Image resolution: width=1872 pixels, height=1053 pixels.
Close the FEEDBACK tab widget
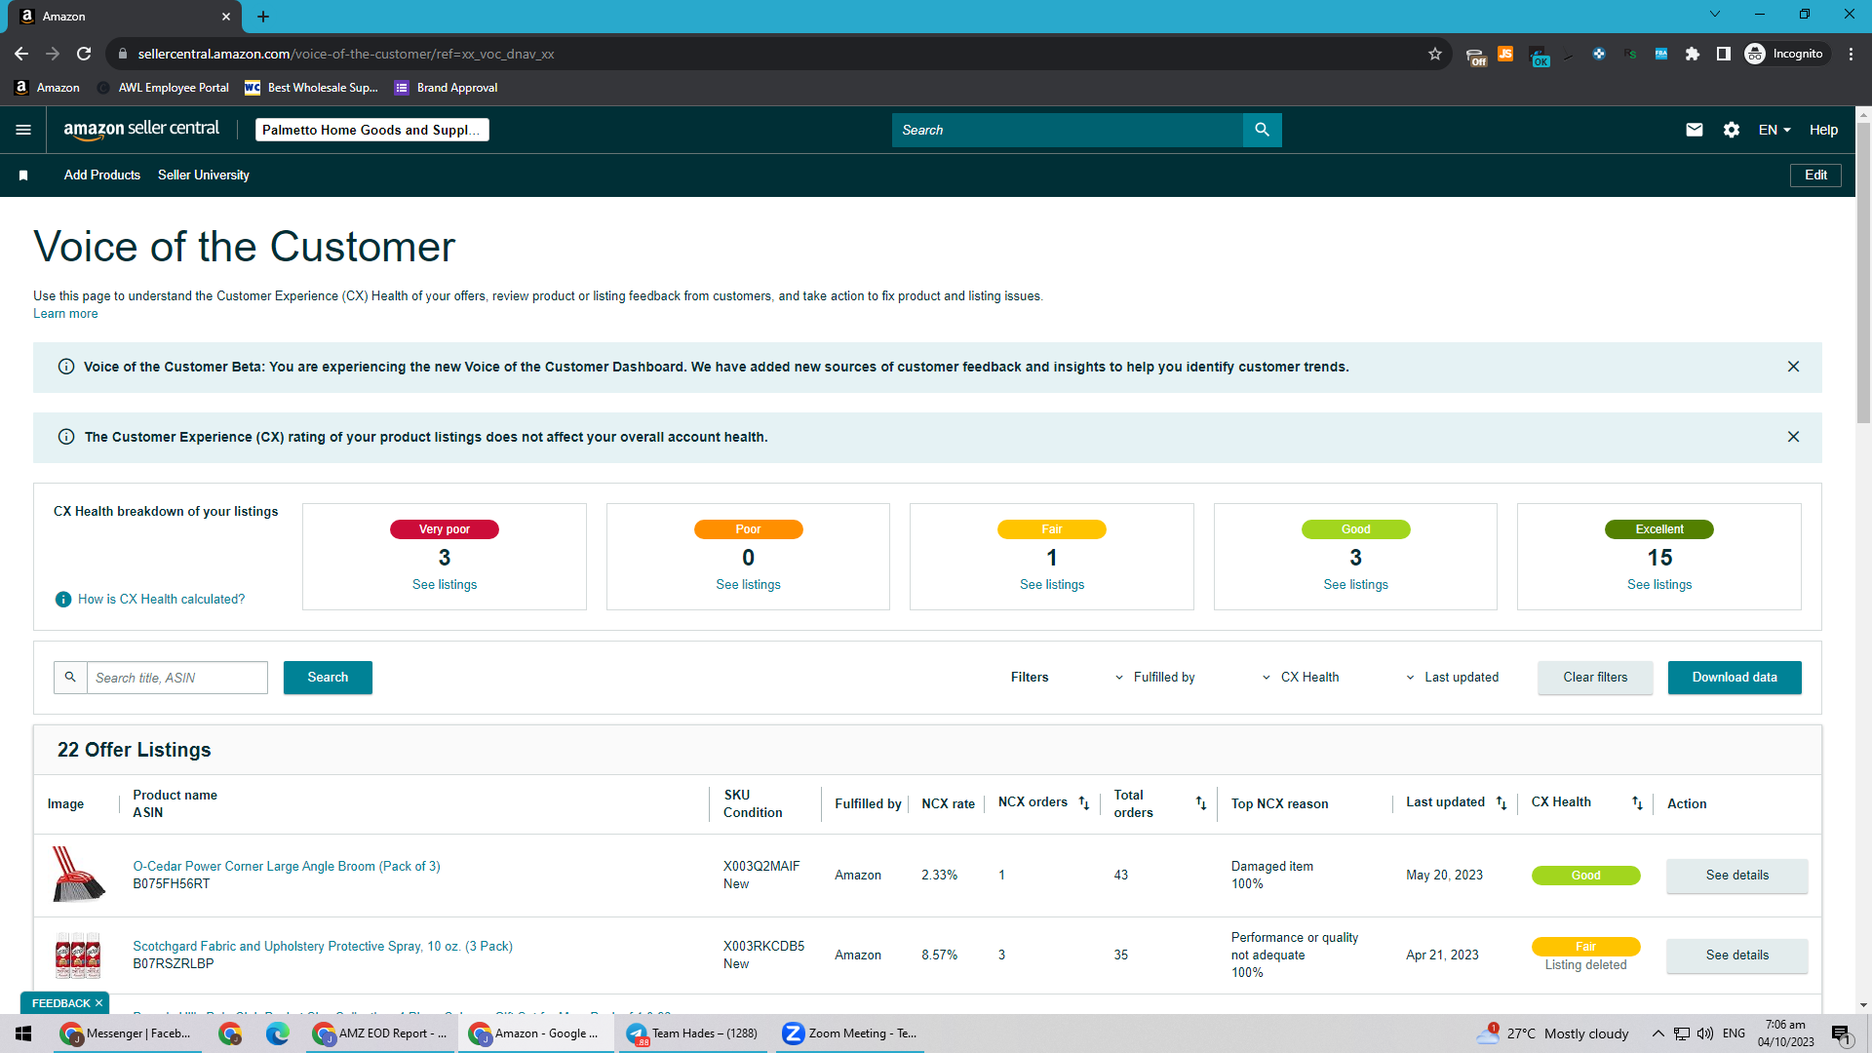pos(98,1003)
